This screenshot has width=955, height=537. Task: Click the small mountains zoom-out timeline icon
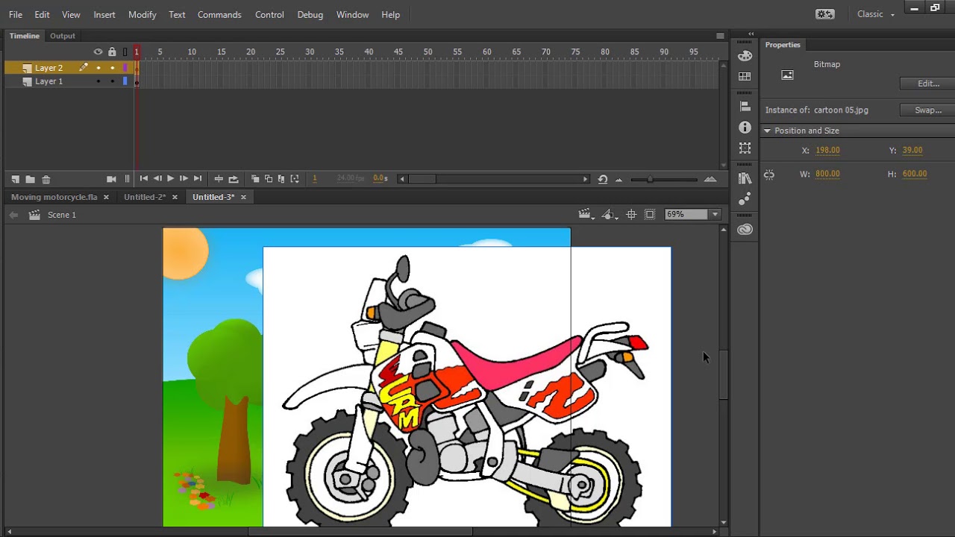(619, 180)
